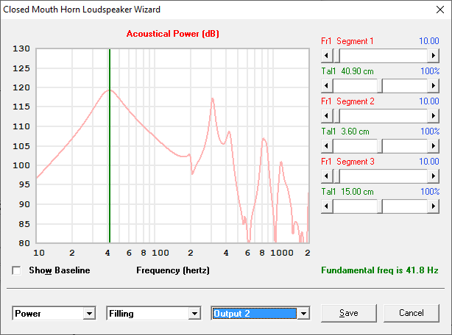Viewport: 452px width, 335px height.
Task: Click the Tal1 40.90 cm label
Action: [x=347, y=71]
